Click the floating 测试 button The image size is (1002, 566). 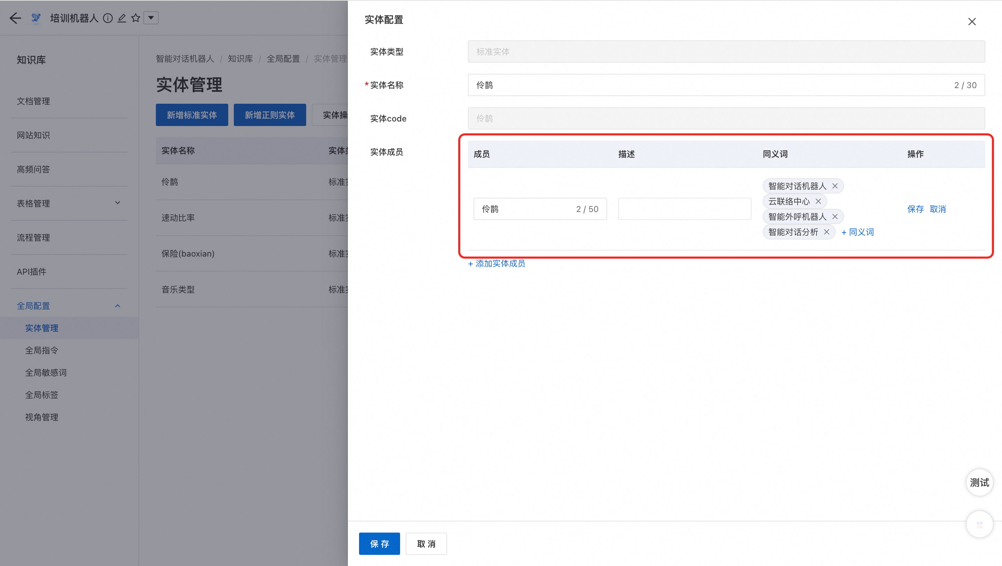coord(979,483)
